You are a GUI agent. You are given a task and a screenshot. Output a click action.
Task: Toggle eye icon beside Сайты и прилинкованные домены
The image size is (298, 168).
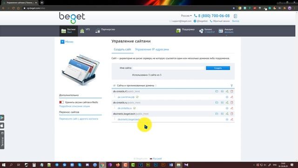114,85
